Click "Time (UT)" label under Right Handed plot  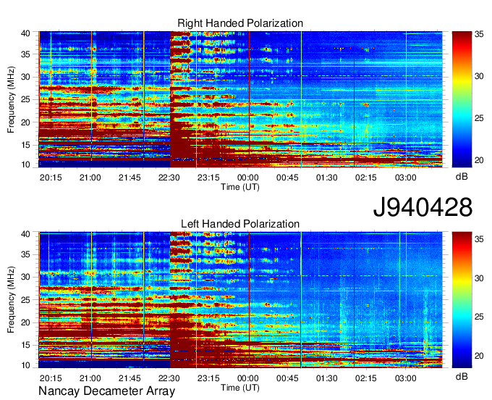coord(240,187)
